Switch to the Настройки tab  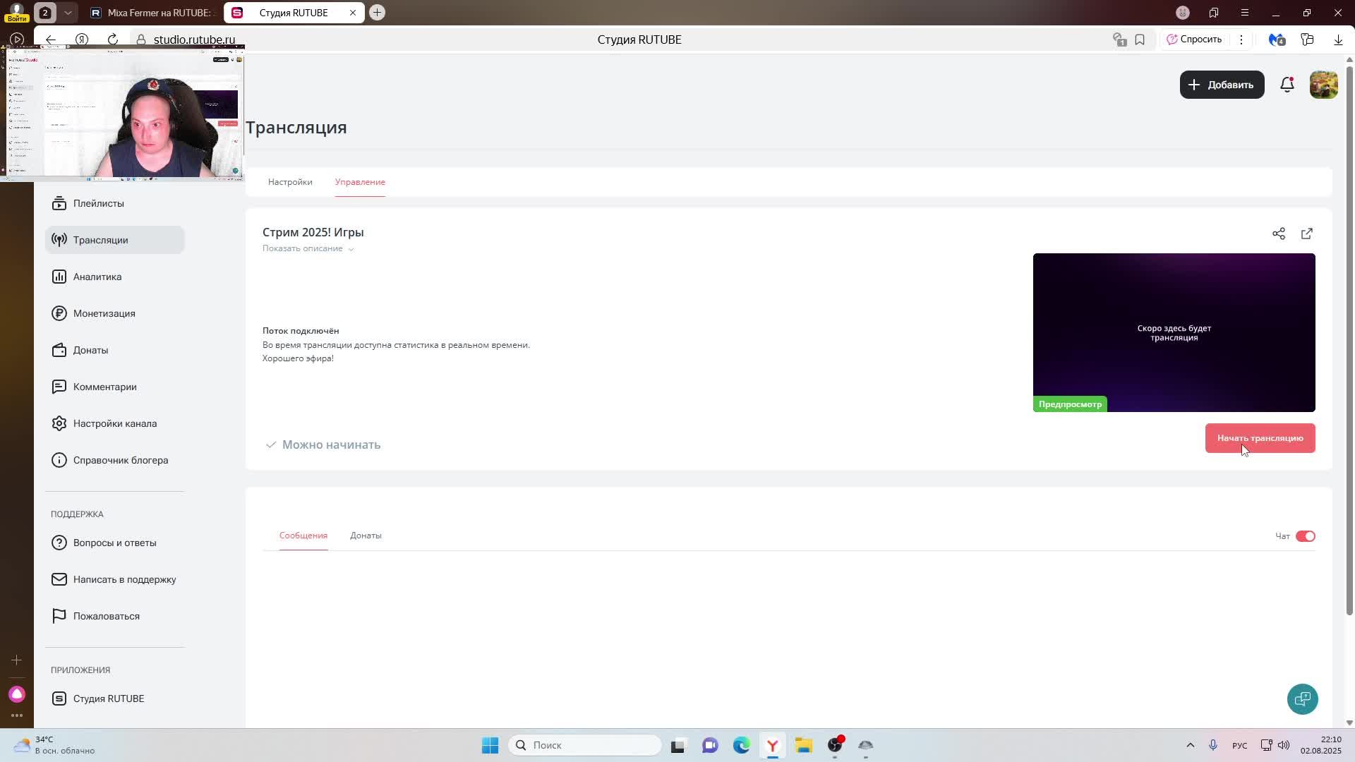coord(290,182)
